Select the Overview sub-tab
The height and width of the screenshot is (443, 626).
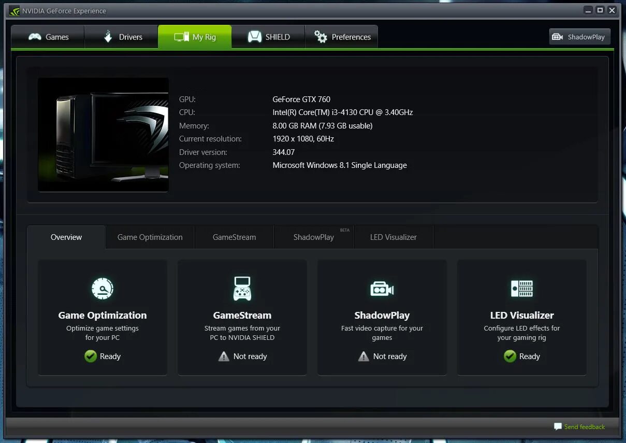tap(66, 237)
